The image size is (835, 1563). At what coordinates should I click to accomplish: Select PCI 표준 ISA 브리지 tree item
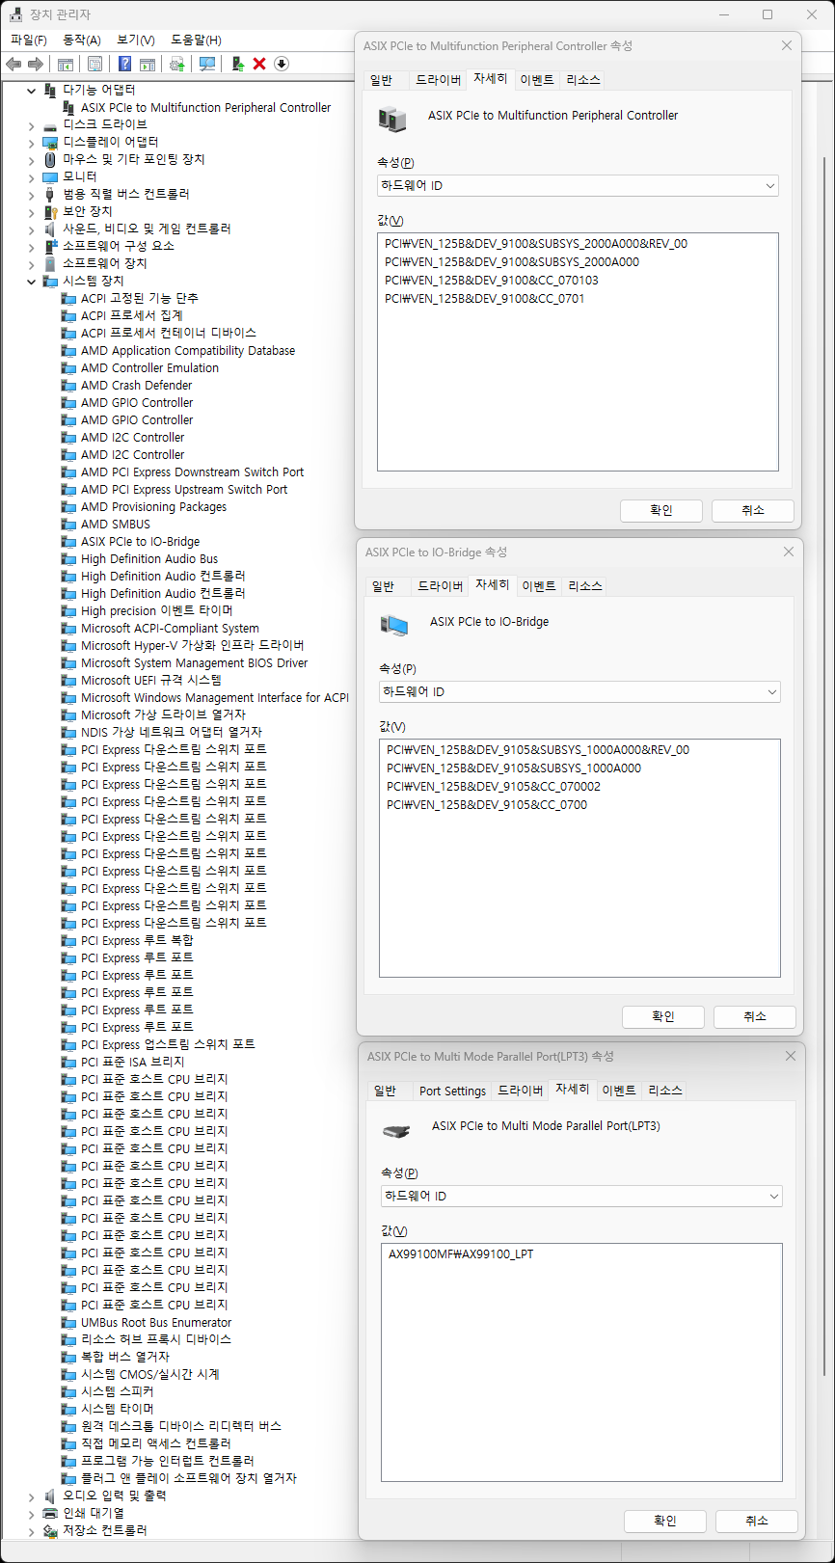point(133,1062)
